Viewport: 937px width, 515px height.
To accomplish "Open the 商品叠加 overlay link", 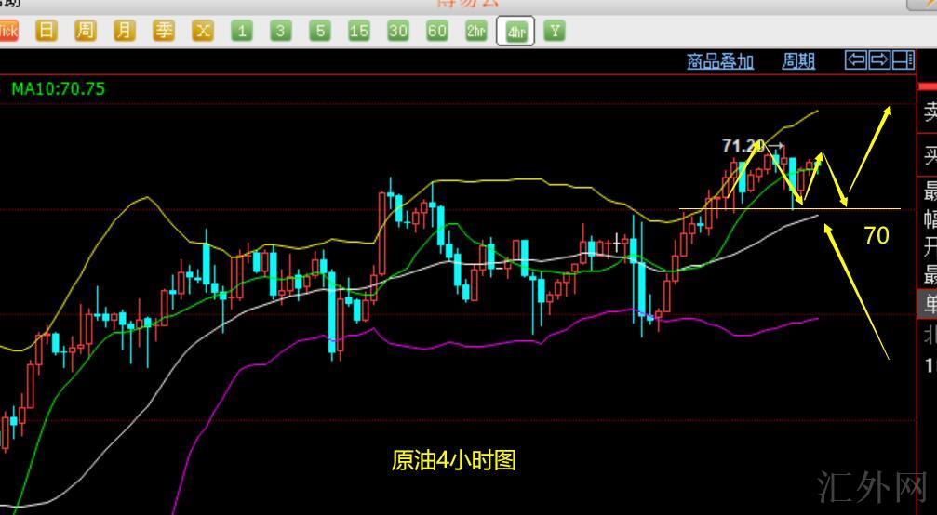I will coord(720,61).
